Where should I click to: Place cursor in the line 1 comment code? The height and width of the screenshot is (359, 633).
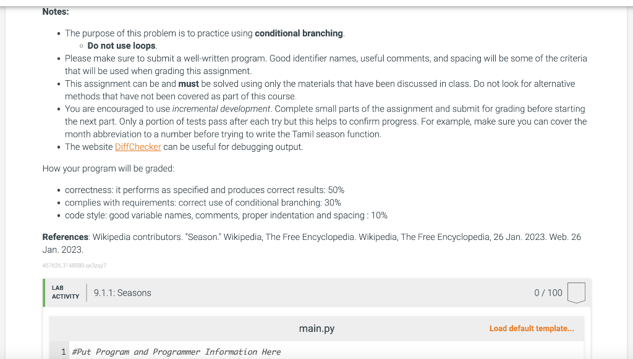coord(176,352)
